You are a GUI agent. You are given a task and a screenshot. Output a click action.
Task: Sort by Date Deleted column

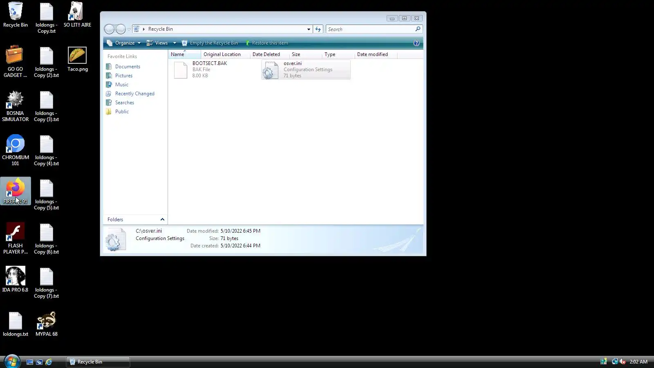click(x=270, y=54)
